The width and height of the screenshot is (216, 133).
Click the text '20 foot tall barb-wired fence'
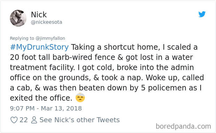(63, 57)
